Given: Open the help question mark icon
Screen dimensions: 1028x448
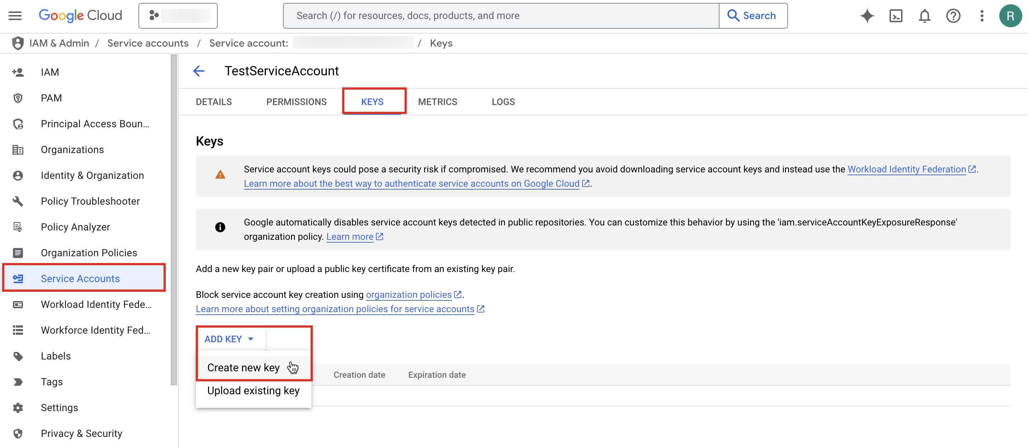Looking at the screenshot, I should click(953, 15).
